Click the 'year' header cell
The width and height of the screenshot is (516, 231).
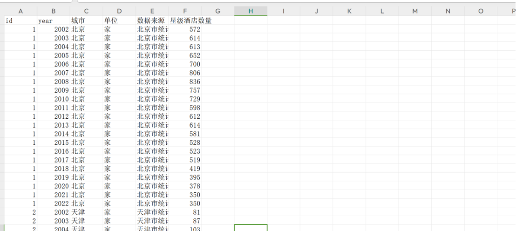click(53, 20)
